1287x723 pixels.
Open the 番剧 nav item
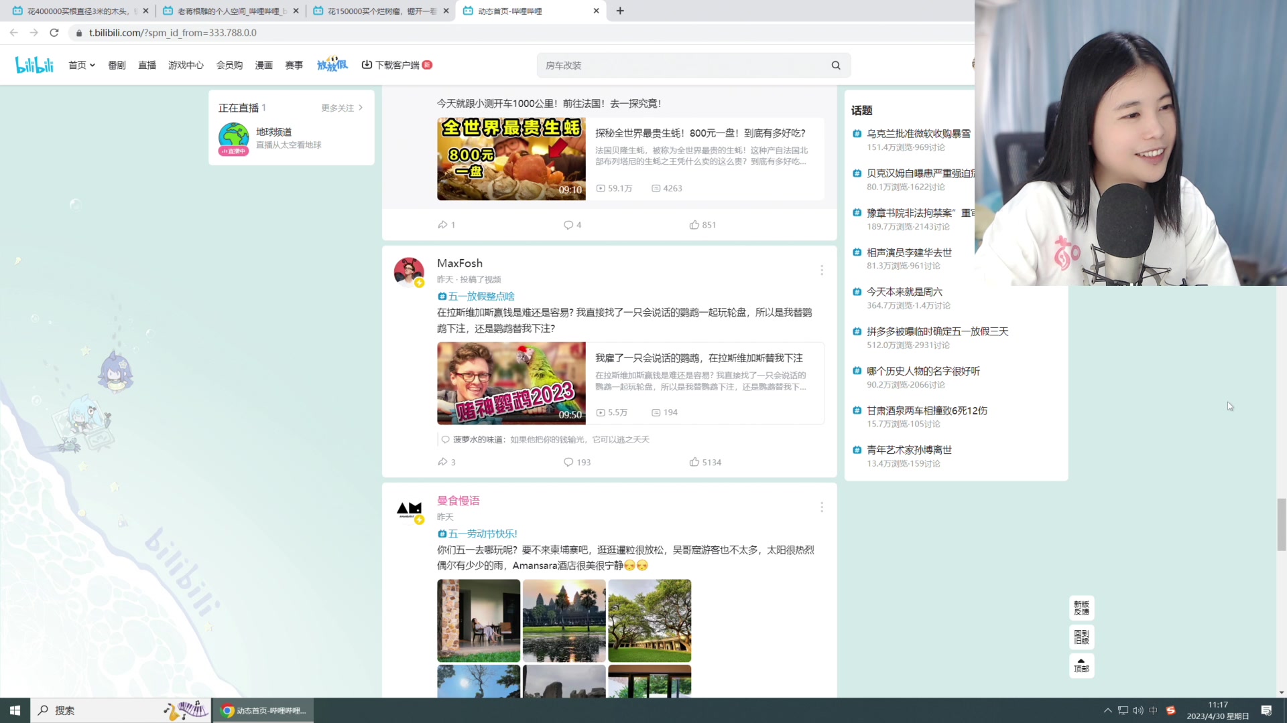(117, 65)
